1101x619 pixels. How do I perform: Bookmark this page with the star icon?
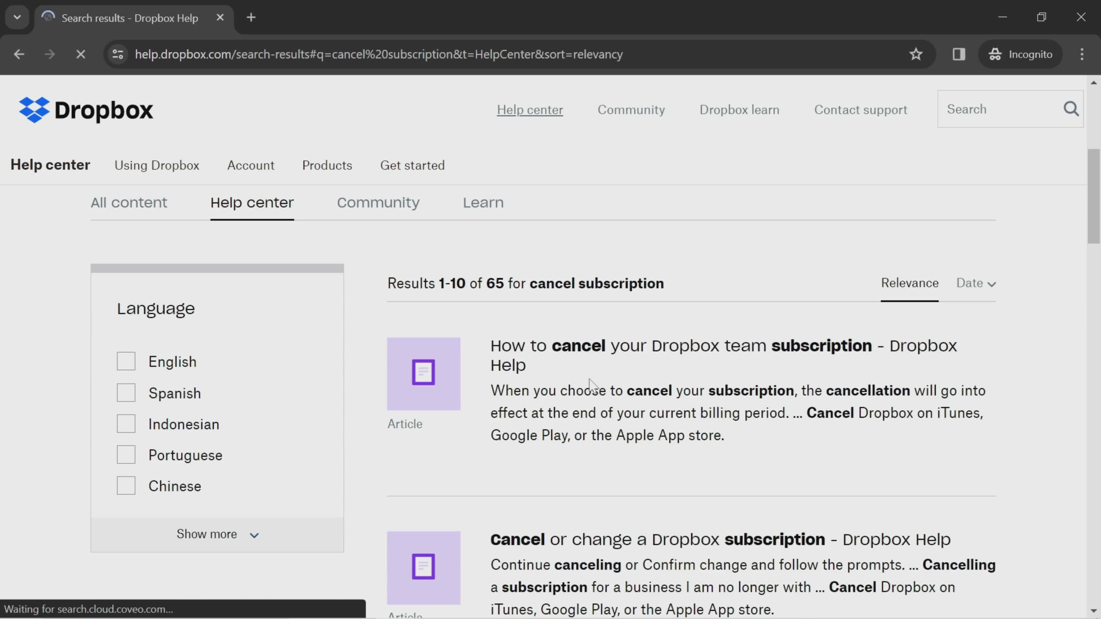(x=915, y=54)
